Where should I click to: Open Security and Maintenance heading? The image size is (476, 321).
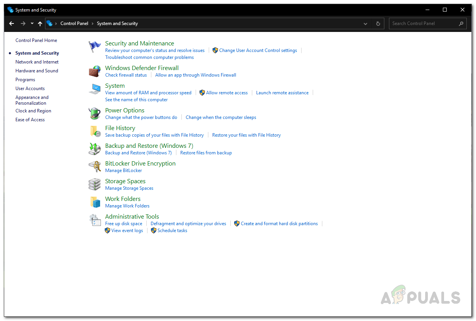tap(139, 43)
